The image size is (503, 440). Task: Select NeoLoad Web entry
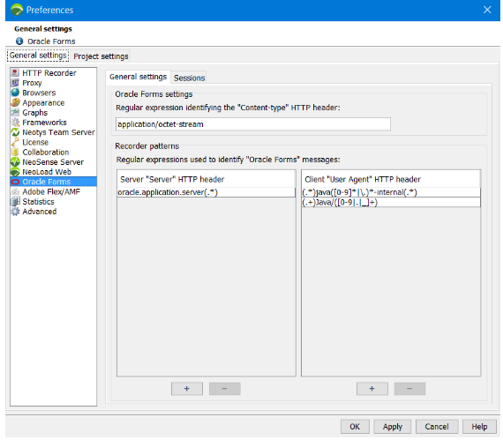point(47,172)
